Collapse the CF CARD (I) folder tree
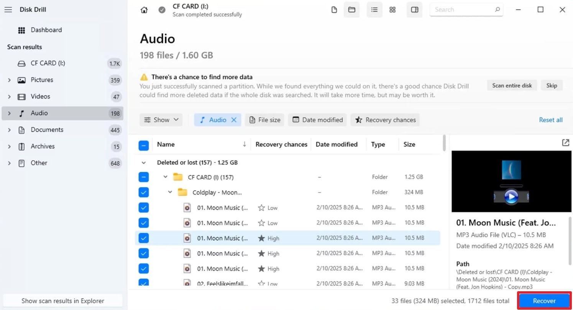Image resolution: width=573 pixels, height=310 pixels. click(165, 177)
